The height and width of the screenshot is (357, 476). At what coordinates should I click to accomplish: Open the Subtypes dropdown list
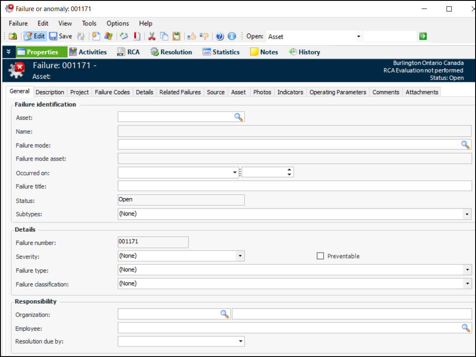(x=467, y=214)
